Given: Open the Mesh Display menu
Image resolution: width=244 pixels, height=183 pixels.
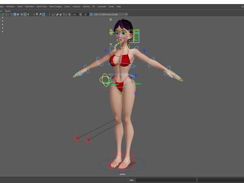Looking at the screenshot, I should (x=55, y=7).
